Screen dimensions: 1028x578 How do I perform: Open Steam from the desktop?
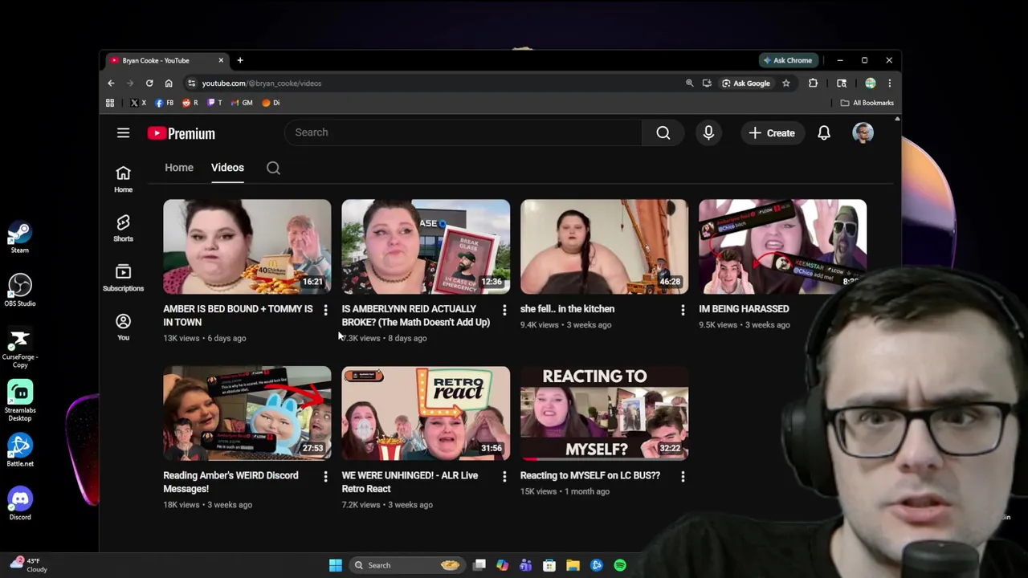click(x=20, y=237)
